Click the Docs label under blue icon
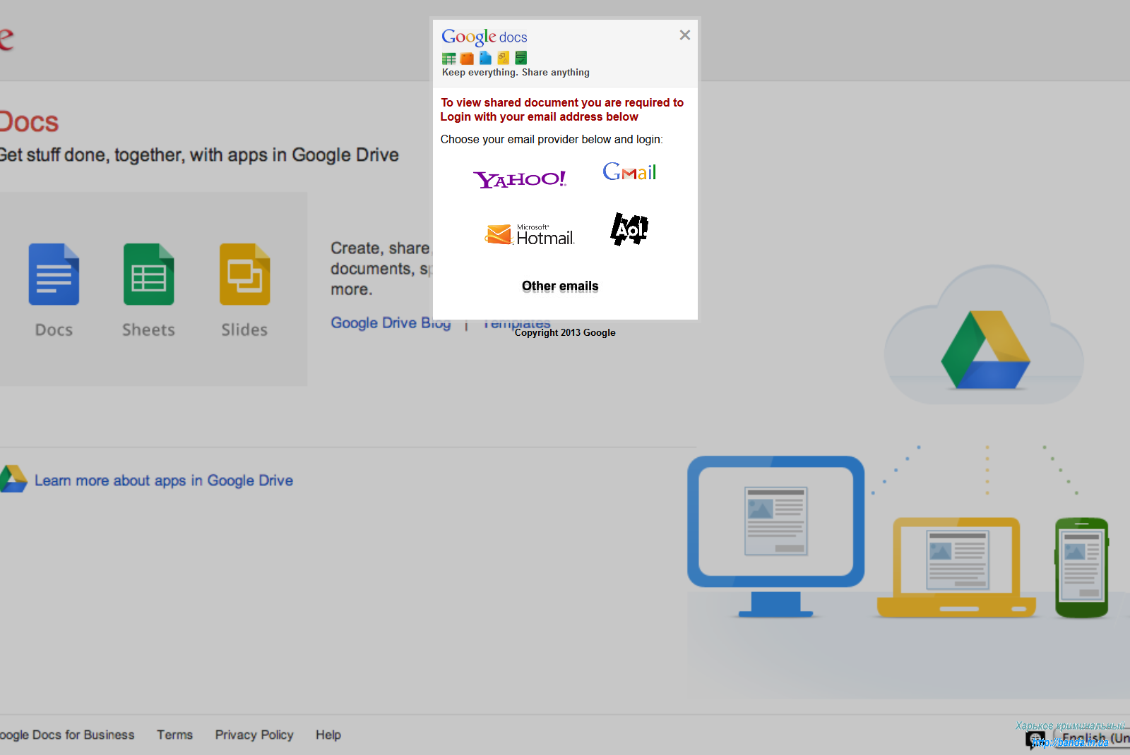The image size is (1130, 755). (54, 330)
